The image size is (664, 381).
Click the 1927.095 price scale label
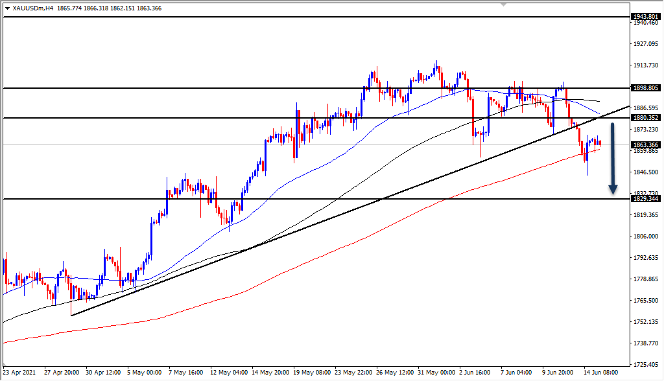pyautogui.click(x=646, y=43)
